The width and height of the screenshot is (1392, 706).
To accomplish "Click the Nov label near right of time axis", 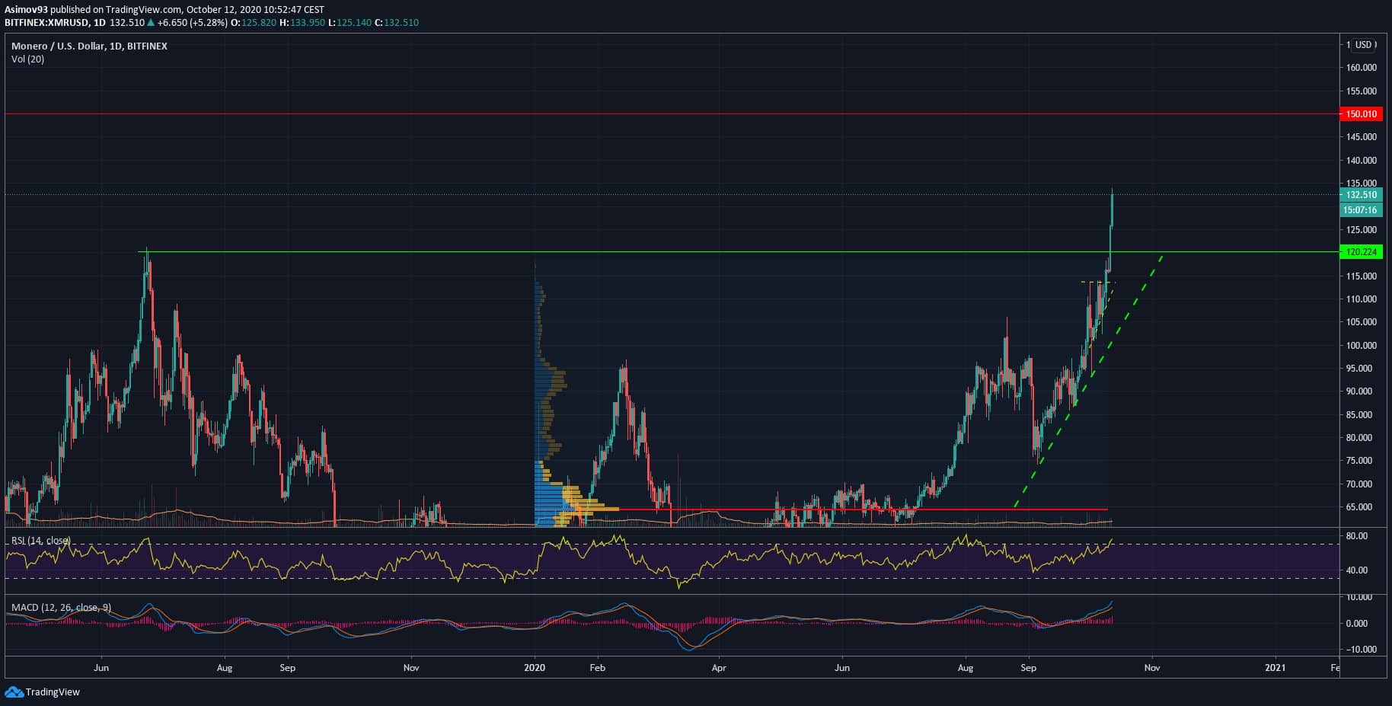I will 1151,668.
